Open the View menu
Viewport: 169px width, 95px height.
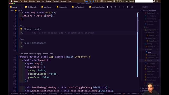click(x=39, y=1)
